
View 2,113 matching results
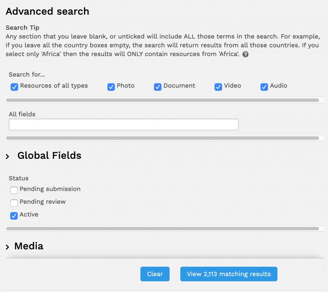click(229, 274)
